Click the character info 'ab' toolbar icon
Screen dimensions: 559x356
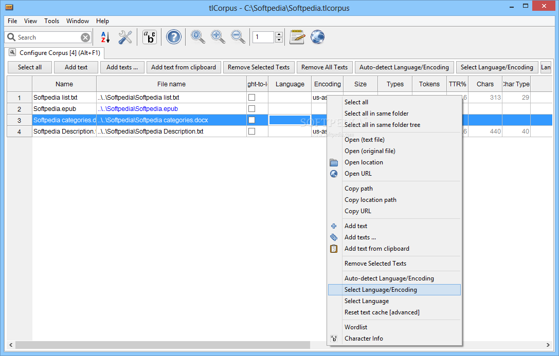pos(149,37)
